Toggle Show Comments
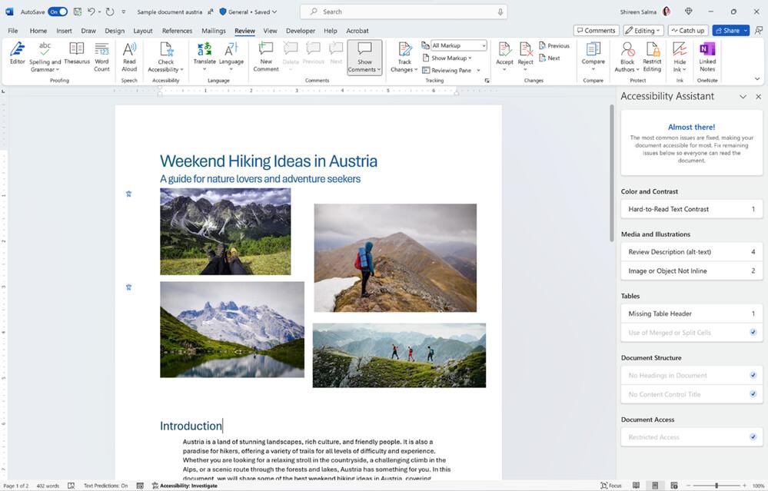The image size is (768, 491). point(364,55)
